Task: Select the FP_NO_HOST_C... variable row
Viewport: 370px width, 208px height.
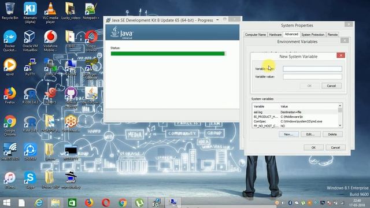Action: click(295, 126)
